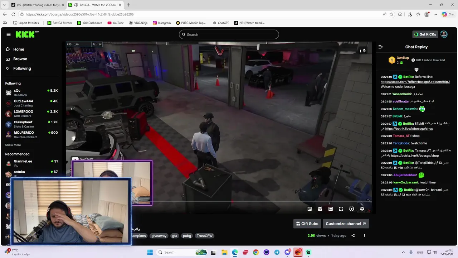Screen dimensions: 458x258
Task: Expand Show More in Following list
Action: (13, 145)
